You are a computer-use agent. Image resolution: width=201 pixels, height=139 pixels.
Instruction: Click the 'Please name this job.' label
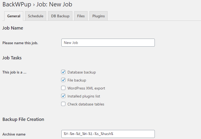(x=20, y=43)
